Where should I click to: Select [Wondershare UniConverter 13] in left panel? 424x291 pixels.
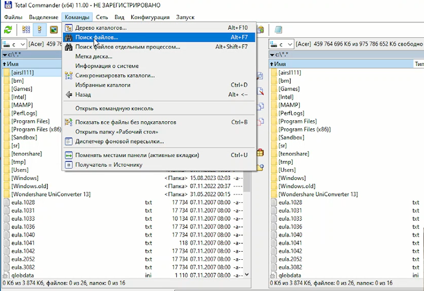(51, 194)
